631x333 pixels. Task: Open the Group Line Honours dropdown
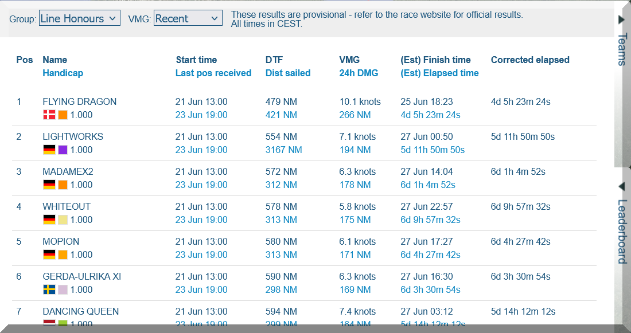[79, 18]
